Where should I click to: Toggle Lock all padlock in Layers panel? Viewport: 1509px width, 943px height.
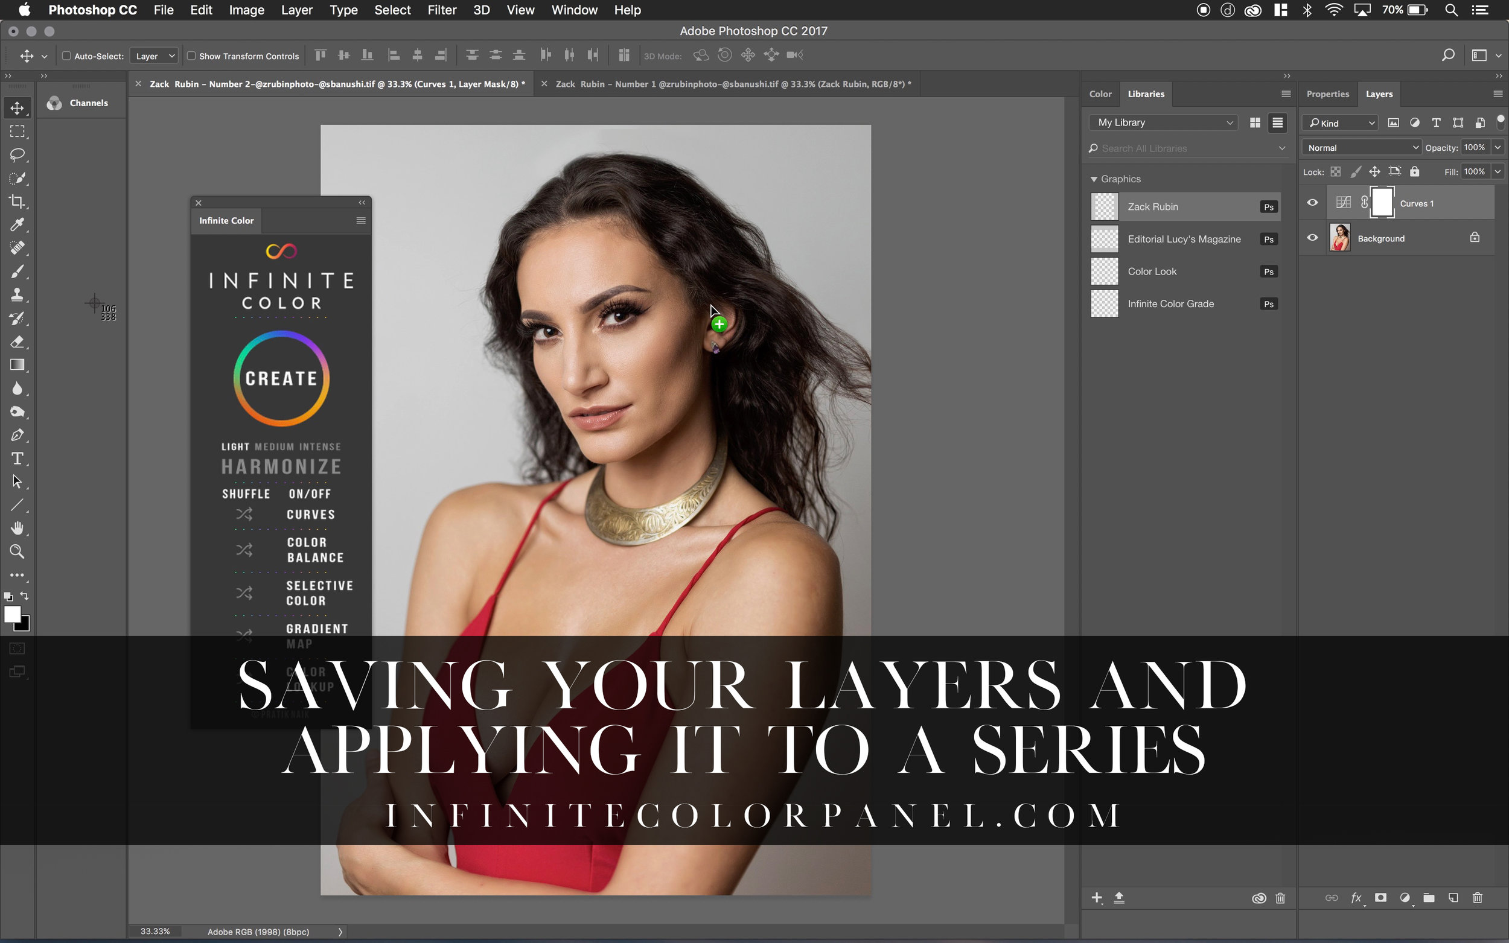pyautogui.click(x=1415, y=171)
